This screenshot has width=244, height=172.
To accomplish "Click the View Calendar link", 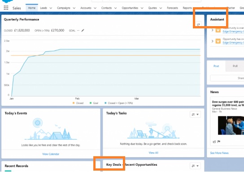I will pos(51,154).
